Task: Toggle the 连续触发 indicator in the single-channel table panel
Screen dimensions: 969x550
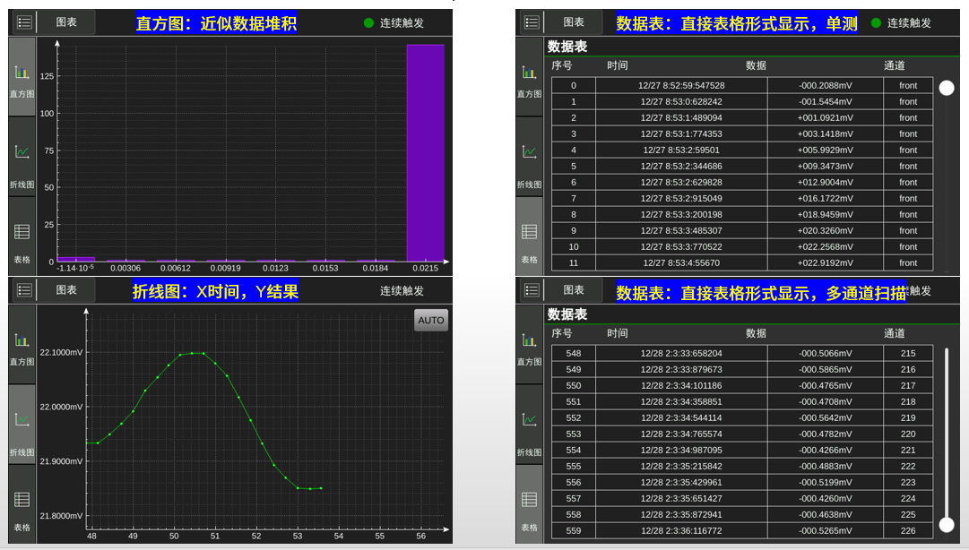Action: [876, 23]
